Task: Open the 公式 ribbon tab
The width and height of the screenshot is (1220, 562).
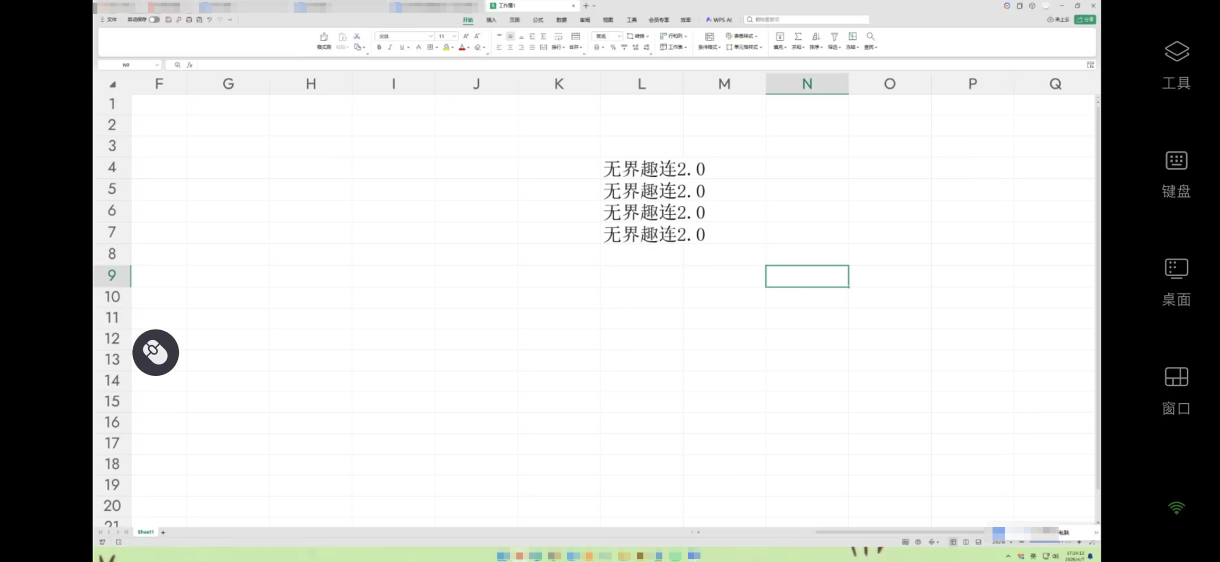Action: (x=538, y=20)
